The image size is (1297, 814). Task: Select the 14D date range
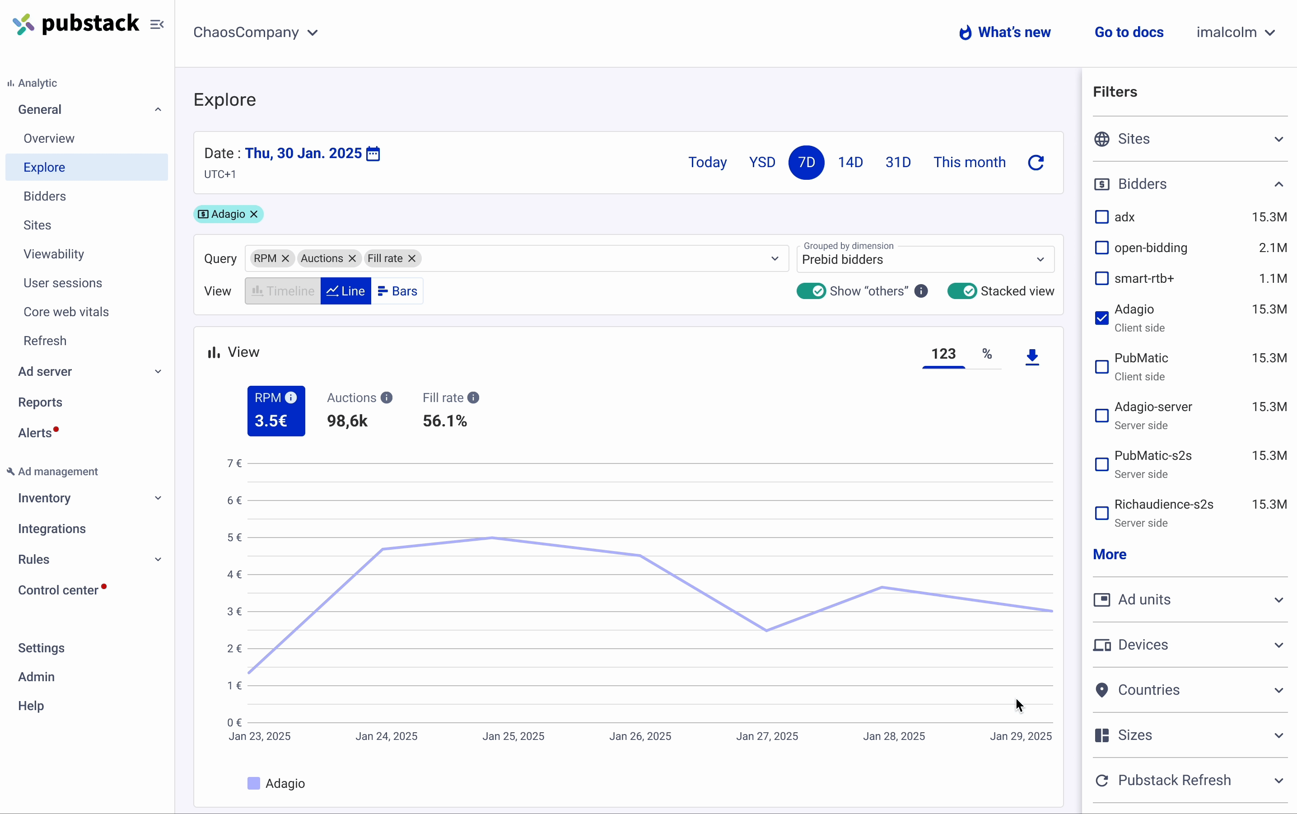[850, 163]
